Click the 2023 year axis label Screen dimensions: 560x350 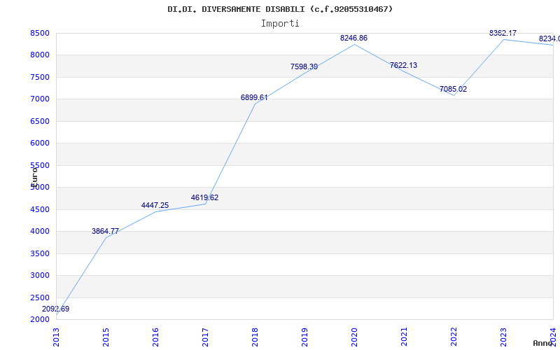click(x=503, y=337)
